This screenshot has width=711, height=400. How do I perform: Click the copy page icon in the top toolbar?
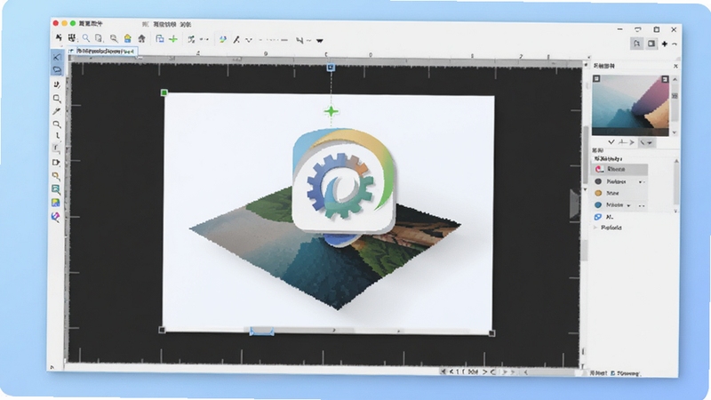pos(99,38)
